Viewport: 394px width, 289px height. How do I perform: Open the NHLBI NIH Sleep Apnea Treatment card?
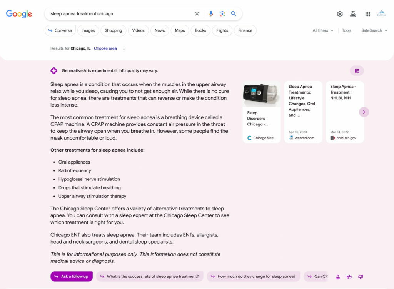(345, 112)
